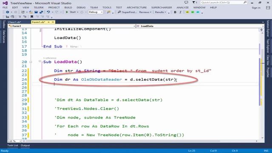Expand the Reviews dropdown
272x153 pixels.
click(x=145, y=12)
